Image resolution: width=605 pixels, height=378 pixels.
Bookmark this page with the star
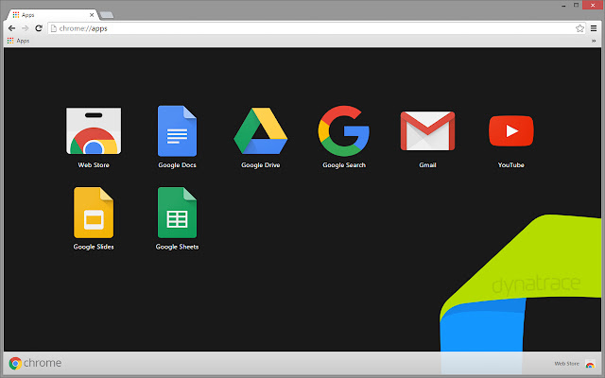[x=579, y=28]
